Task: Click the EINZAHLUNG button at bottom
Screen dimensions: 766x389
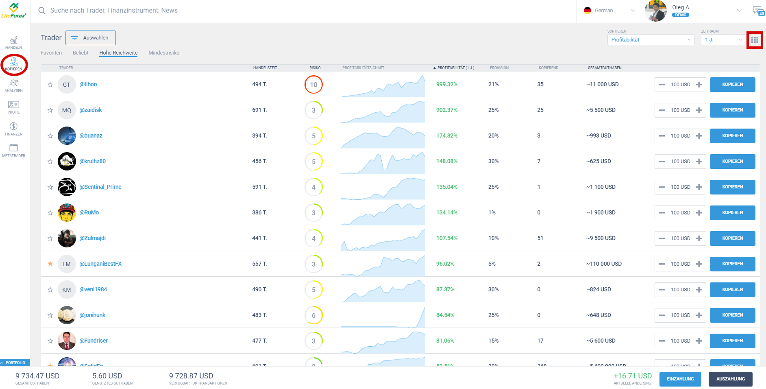Action: 680,379
